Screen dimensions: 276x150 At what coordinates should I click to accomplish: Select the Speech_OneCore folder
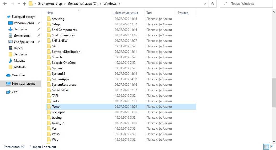pos(63,63)
